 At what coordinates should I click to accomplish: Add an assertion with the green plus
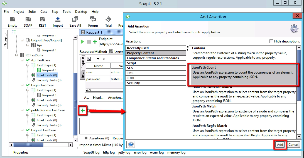coord(83,111)
